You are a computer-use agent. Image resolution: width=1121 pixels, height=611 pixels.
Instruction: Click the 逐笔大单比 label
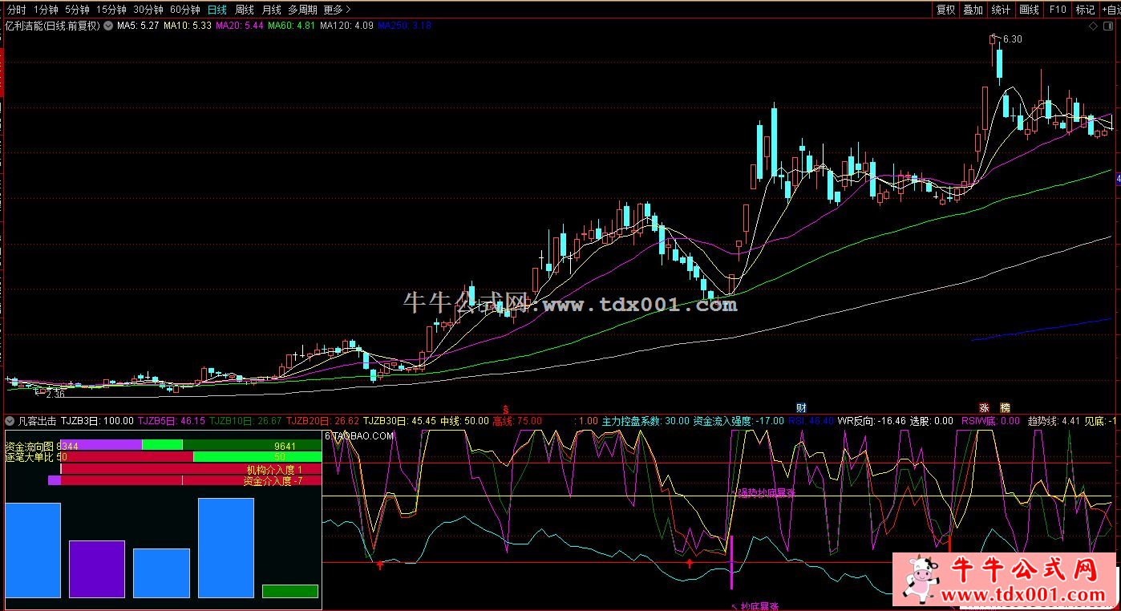pos(30,457)
